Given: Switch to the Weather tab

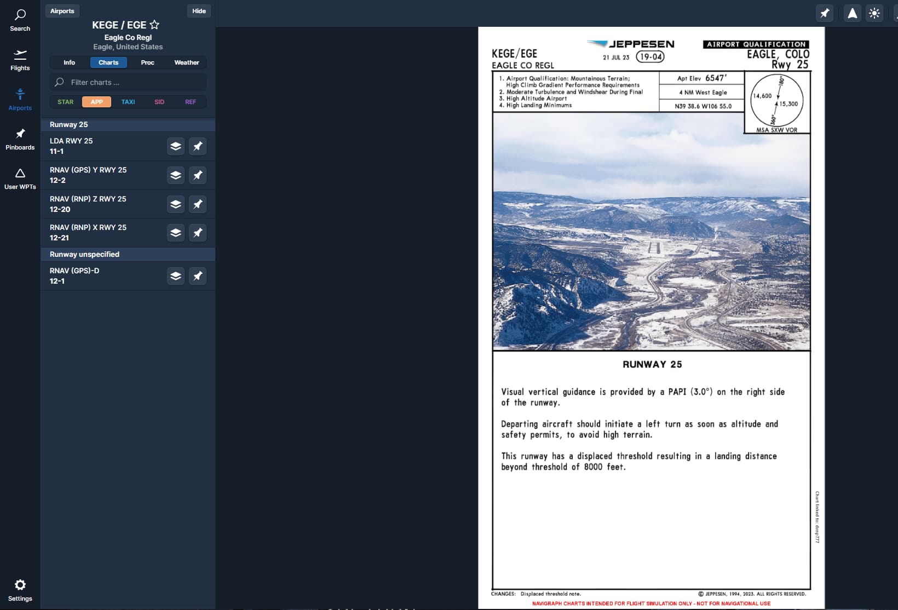Looking at the screenshot, I should [187, 62].
